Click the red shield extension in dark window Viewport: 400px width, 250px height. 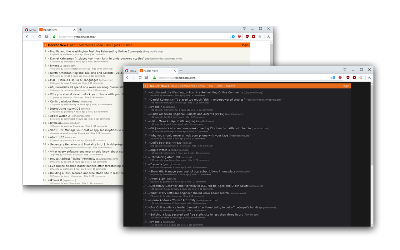pyautogui.click(x=348, y=78)
